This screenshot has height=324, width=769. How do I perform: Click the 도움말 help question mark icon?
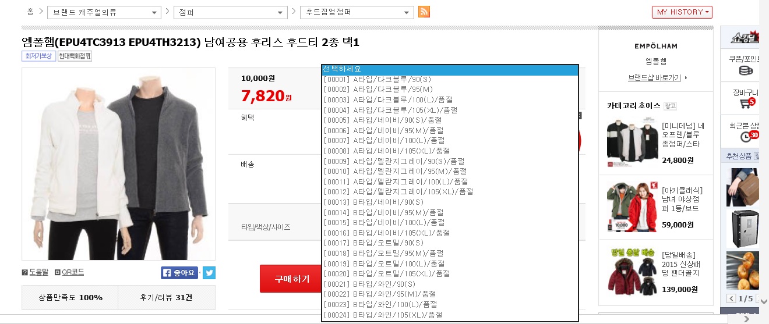(24, 272)
